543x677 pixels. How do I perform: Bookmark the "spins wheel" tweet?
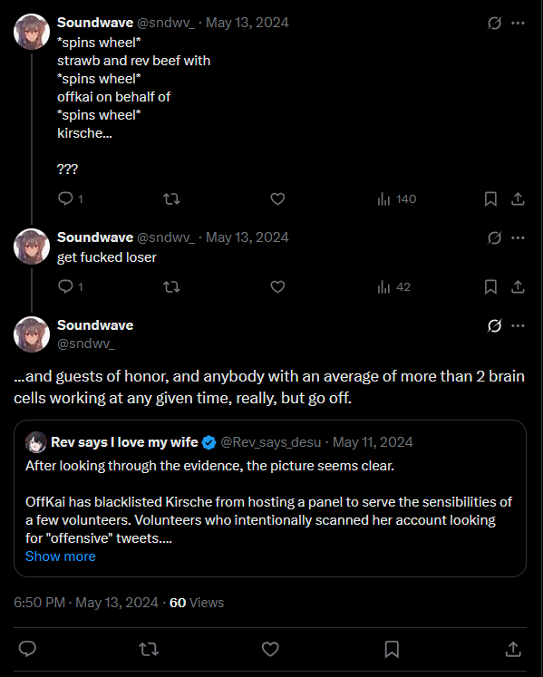point(490,199)
